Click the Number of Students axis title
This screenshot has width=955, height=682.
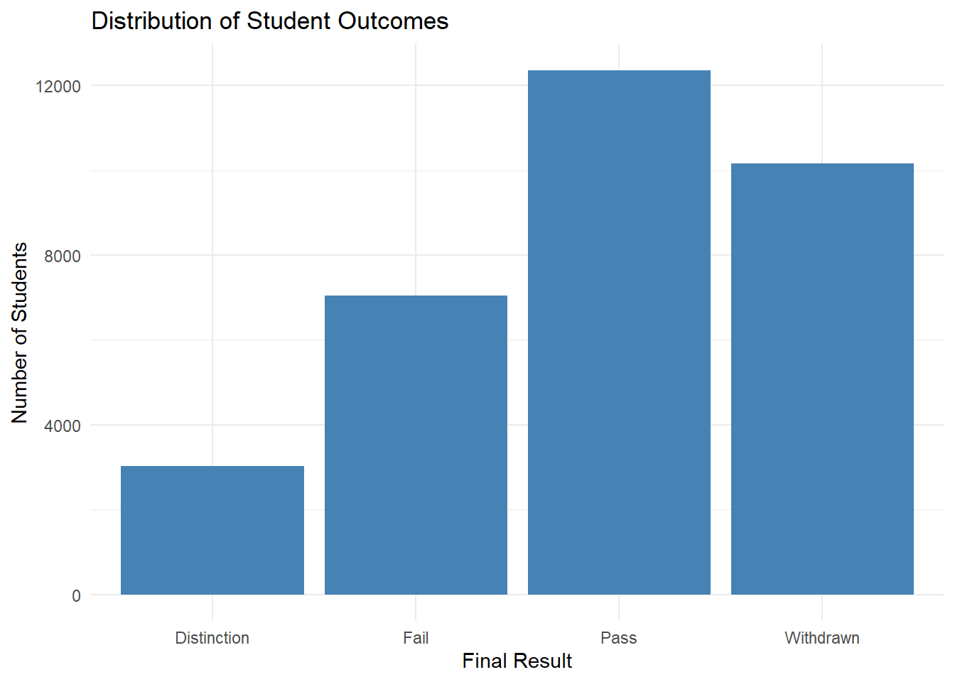pyautogui.click(x=20, y=332)
